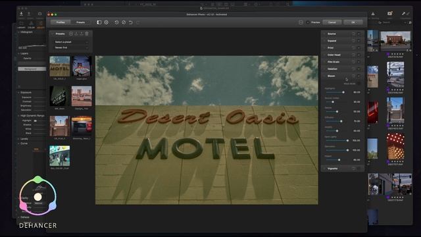Click the crossed-circle reset icon in toolbar
This screenshot has height=237, width=421.
[124, 22]
